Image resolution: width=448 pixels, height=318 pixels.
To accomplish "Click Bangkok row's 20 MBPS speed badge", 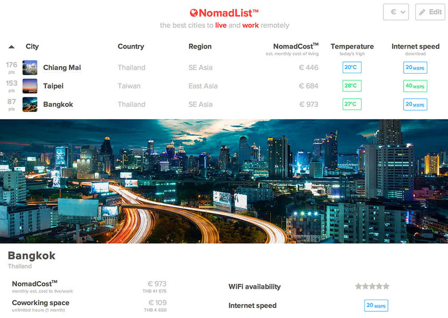I will point(415,104).
